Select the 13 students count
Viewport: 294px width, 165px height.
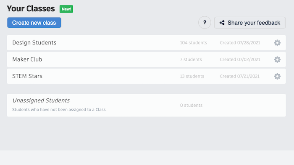pos(192,76)
